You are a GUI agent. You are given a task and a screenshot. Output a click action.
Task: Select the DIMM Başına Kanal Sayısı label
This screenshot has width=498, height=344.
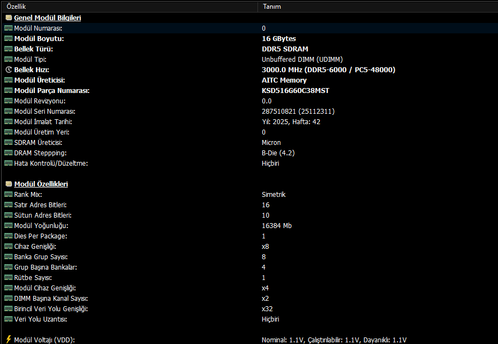pyautogui.click(x=51, y=298)
